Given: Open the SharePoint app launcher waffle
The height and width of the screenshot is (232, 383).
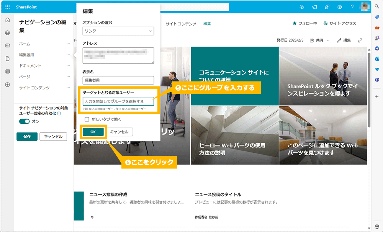Looking at the screenshot, I should pyautogui.click(x=8, y=7).
